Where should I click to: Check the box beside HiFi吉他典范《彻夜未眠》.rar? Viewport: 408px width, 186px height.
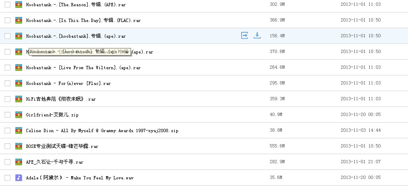point(7,99)
